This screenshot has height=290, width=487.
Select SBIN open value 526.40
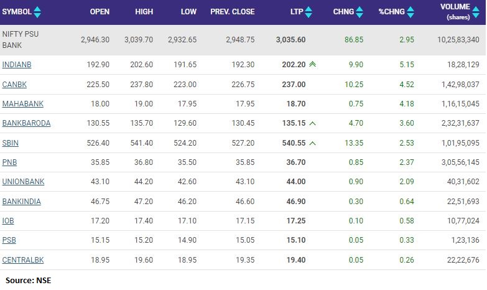(x=98, y=143)
